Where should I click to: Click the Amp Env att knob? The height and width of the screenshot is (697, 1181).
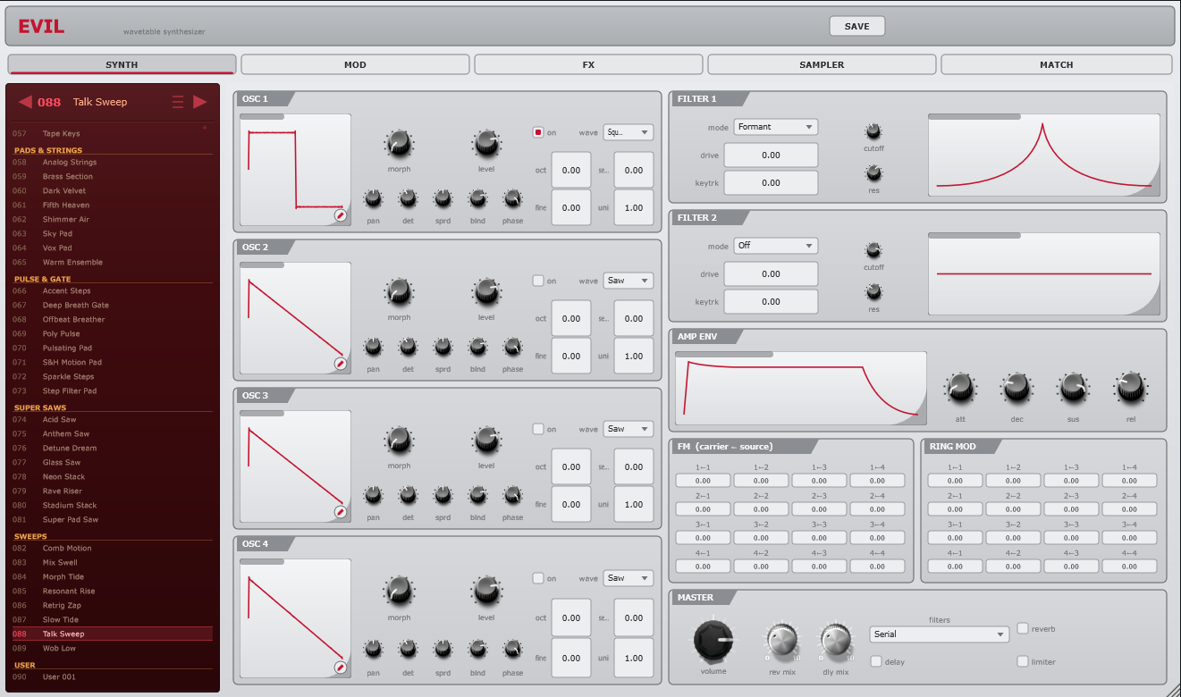tap(960, 388)
